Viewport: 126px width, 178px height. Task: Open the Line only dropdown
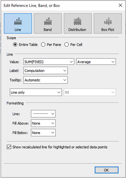[x=36, y=92]
